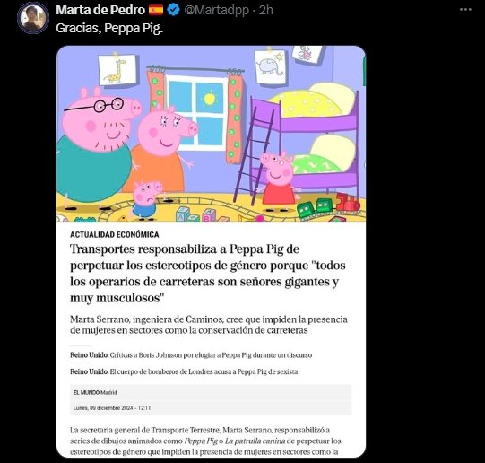The height and width of the screenshot is (463, 485).
Task: Open Marta de Pedro's profile avatar
Action: pyautogui.click(x=33, y=18)
